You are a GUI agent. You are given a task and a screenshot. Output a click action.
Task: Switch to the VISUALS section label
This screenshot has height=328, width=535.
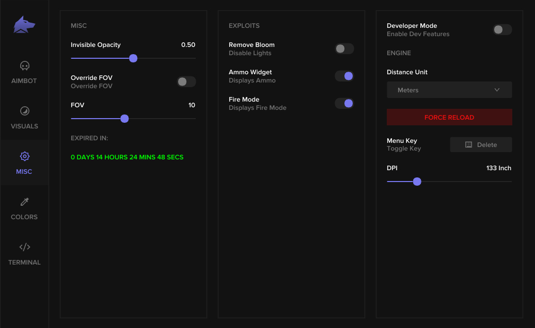click(24, 126)
